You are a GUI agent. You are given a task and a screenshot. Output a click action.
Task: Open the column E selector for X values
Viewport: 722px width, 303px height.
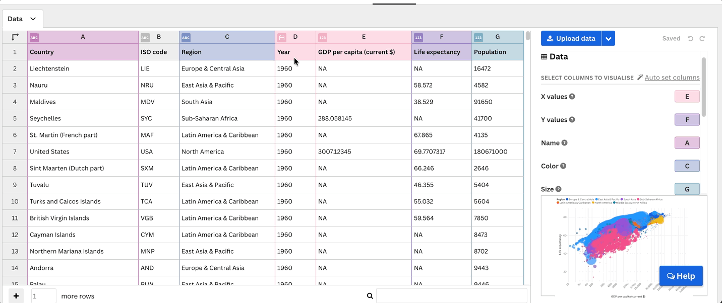click(x=687, y=96)
